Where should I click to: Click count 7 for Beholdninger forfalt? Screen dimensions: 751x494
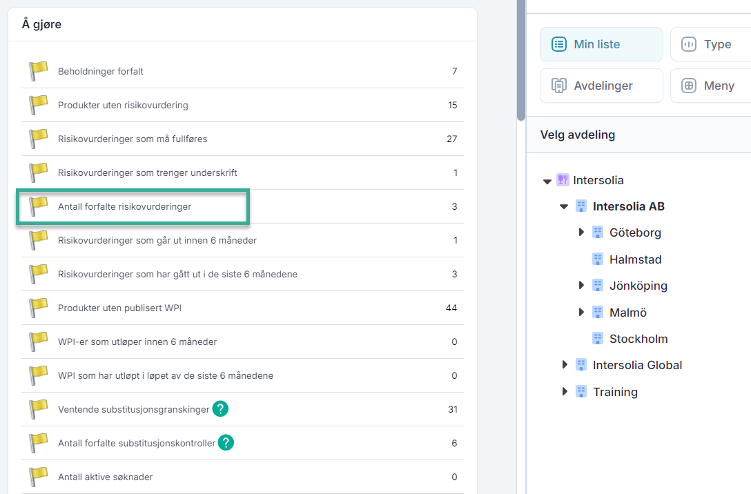tap(454, 71)
